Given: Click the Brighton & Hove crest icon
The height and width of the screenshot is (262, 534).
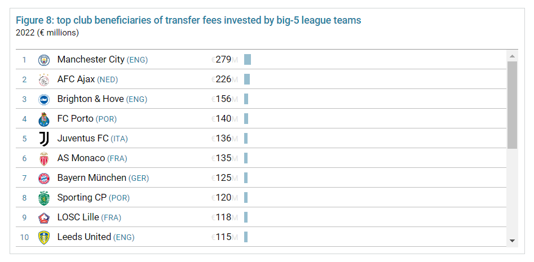Looking at the screenshot, I should coord(44,99).
